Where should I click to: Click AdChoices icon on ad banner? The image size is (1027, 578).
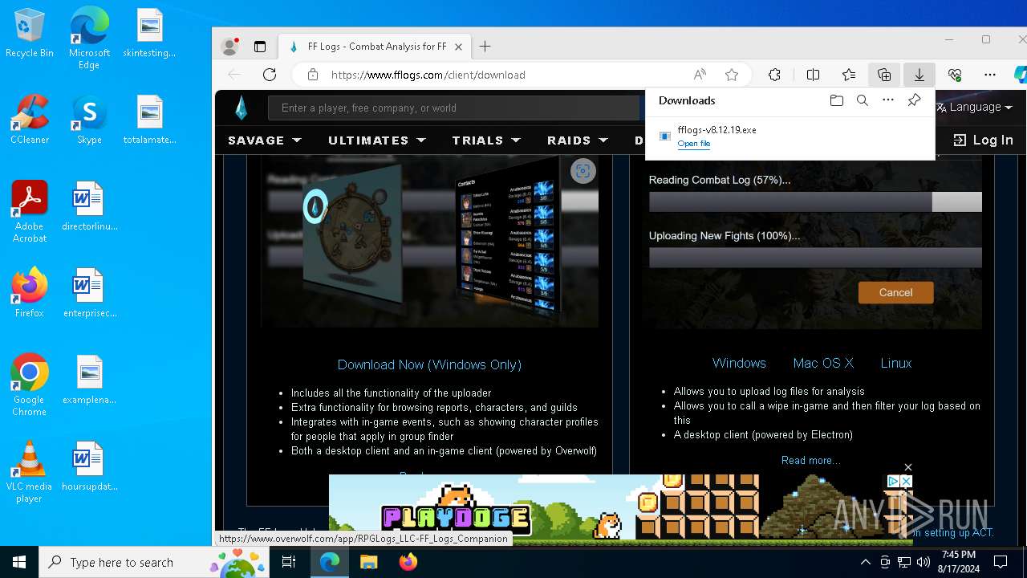[892, 482]
